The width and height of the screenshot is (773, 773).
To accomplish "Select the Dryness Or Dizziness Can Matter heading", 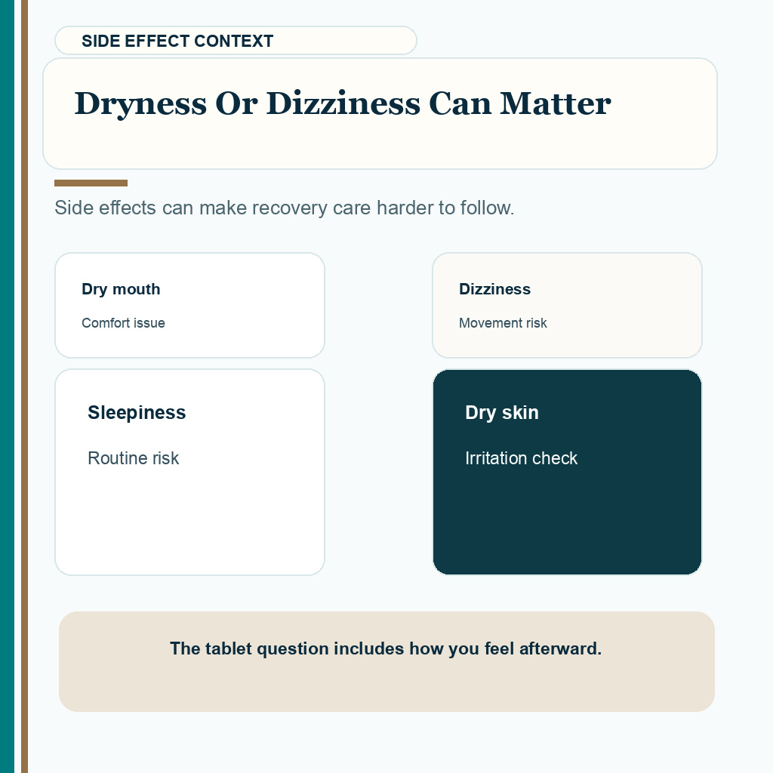I will click(x=343, y=103).
